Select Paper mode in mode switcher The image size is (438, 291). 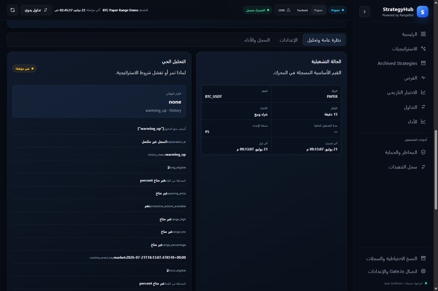point(318,10)
